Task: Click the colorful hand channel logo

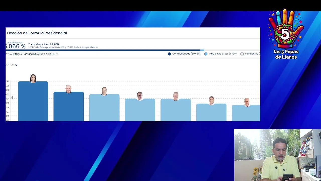Action: point(286,29)
